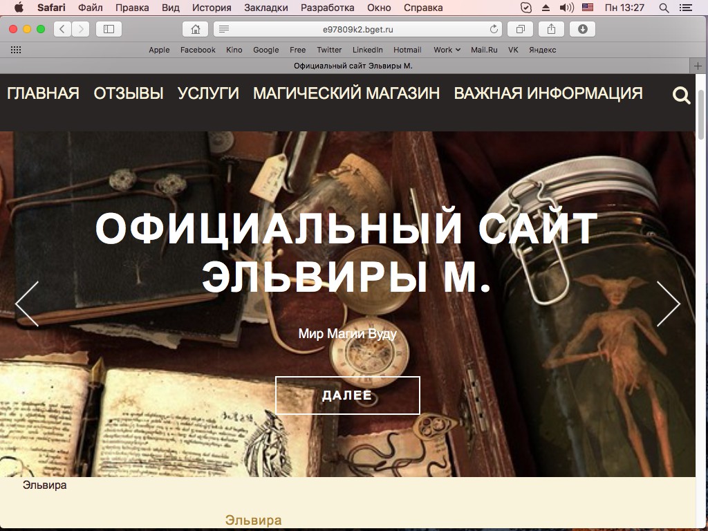Toggle the Safari sidebar button
This screenshot has width=708, height=531.
coord(109,29)
